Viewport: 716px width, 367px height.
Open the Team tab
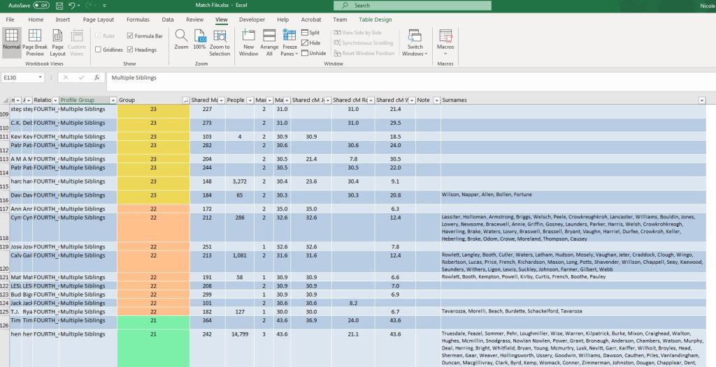click(340, 20)
